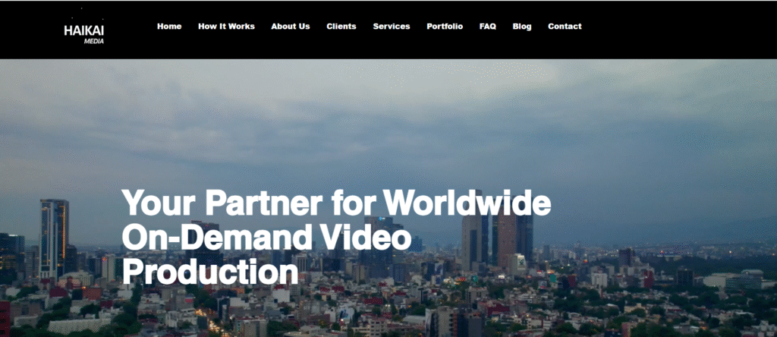
Task: View the Clients page
Action: click(341, 27)
